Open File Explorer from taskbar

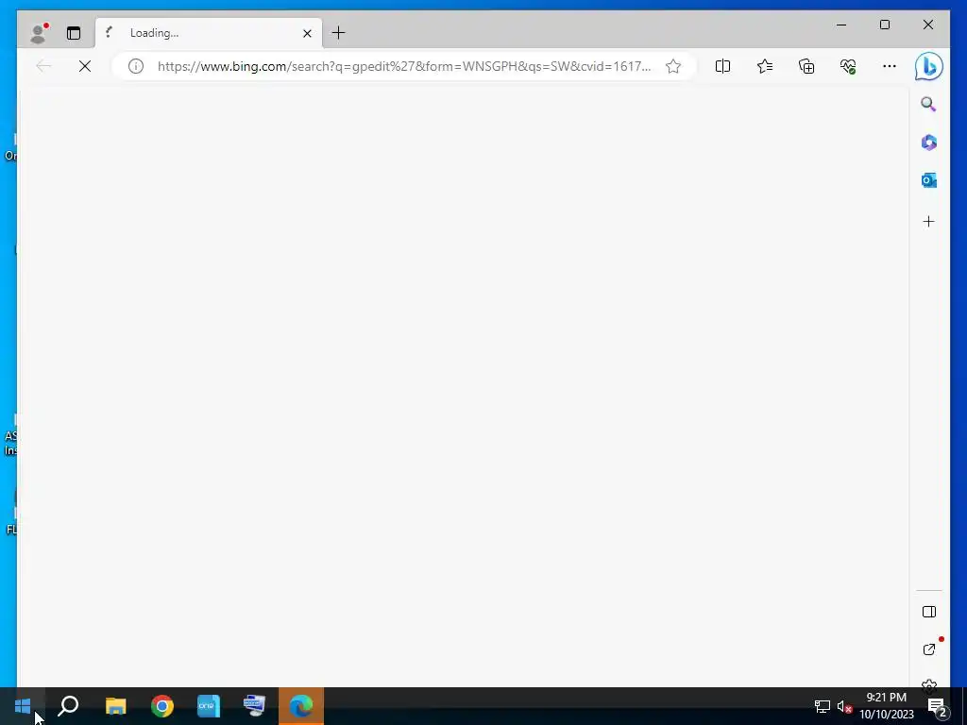[115, 706]
